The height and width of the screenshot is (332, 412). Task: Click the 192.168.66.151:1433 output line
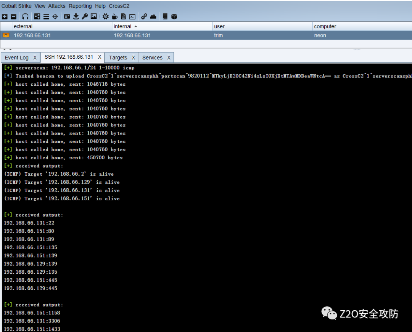(x=32, y=329)
